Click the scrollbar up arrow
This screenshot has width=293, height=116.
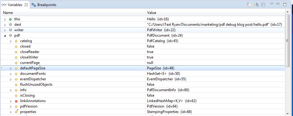pyautogui.click(x=288, y=12)
